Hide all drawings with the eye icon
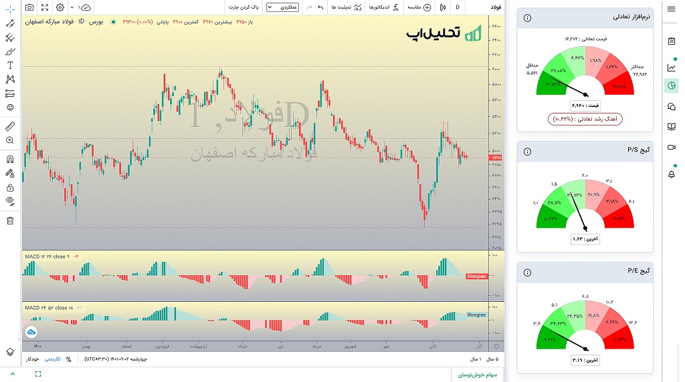 10,201
